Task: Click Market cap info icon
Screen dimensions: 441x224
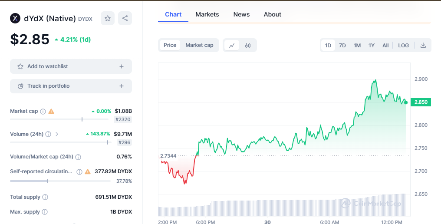Action: click(x=43, y=112)
